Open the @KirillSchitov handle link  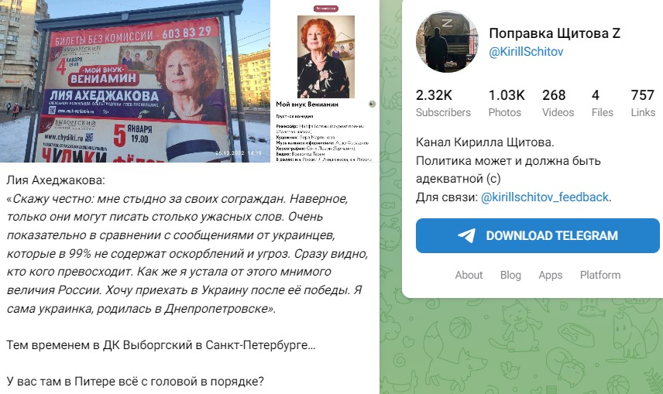tap(526, 52)
